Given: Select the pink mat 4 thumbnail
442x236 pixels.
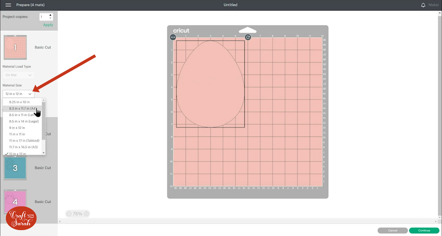Looking at the screenshot, I should (x=15, y=202).
